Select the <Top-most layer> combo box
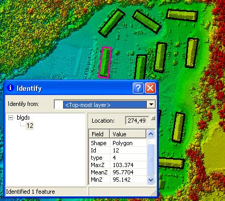This screenshot has width=225, height=201. pos(105,104)
